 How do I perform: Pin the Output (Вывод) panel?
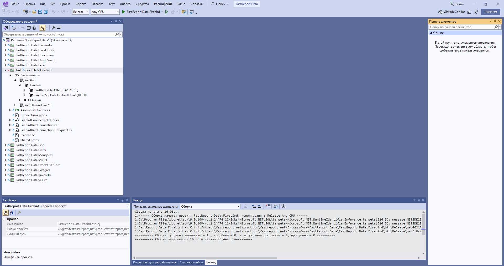pos(419,200)
